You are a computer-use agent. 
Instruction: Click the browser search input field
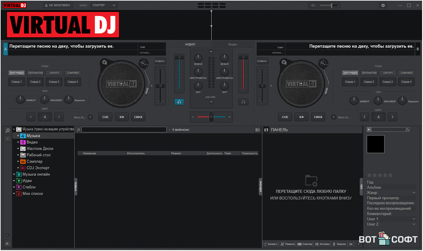(x=124, y=130)
